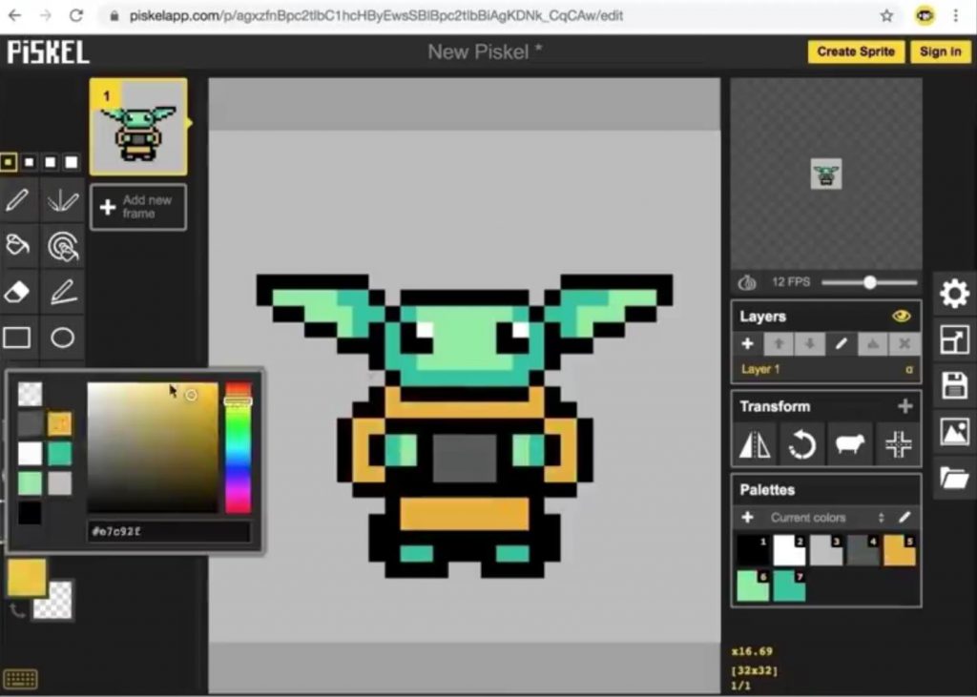Click the hex color input field

point(170,531)
